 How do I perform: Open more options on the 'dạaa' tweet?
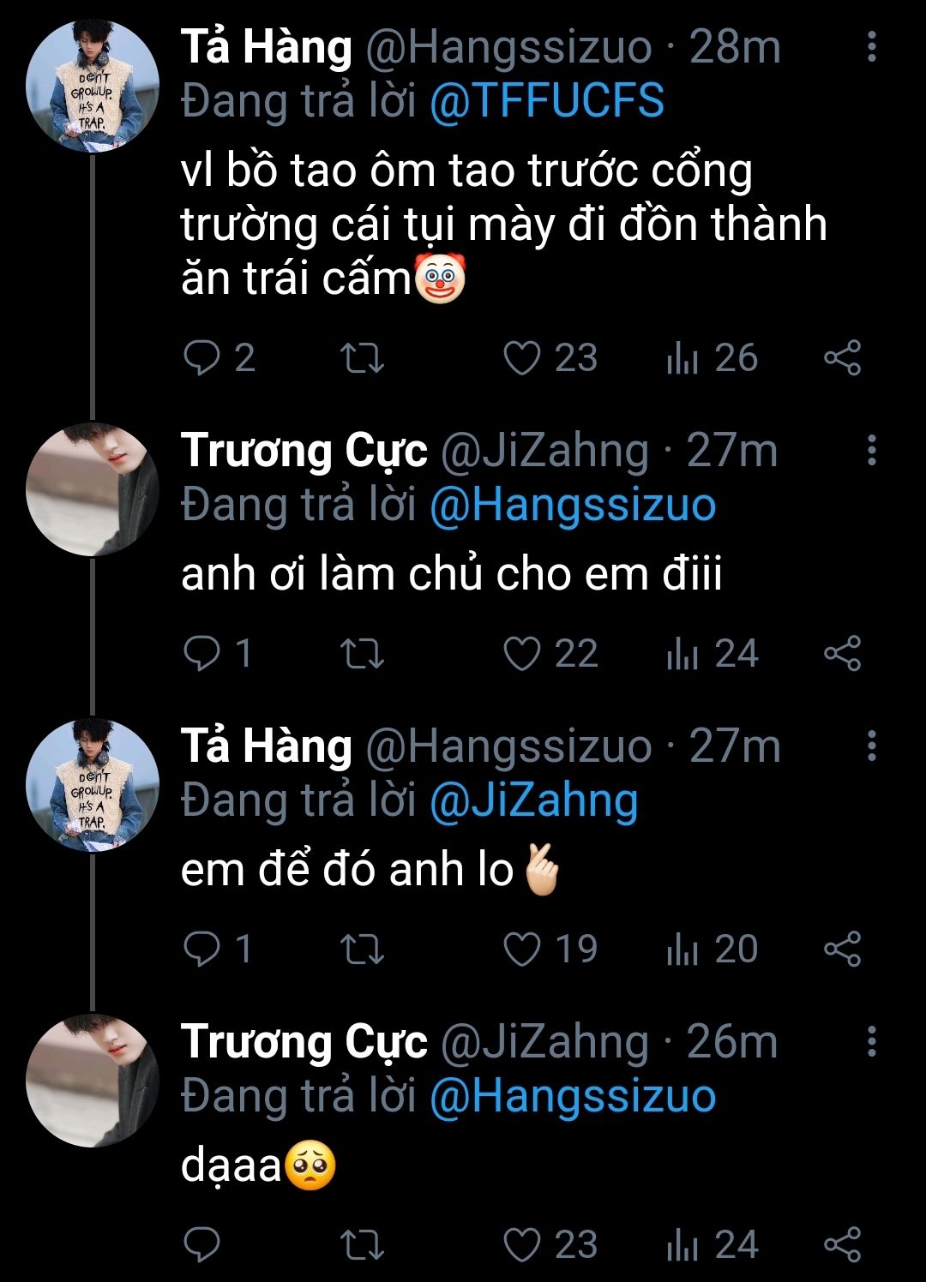pyautogui.click(x=871, y=1041)
